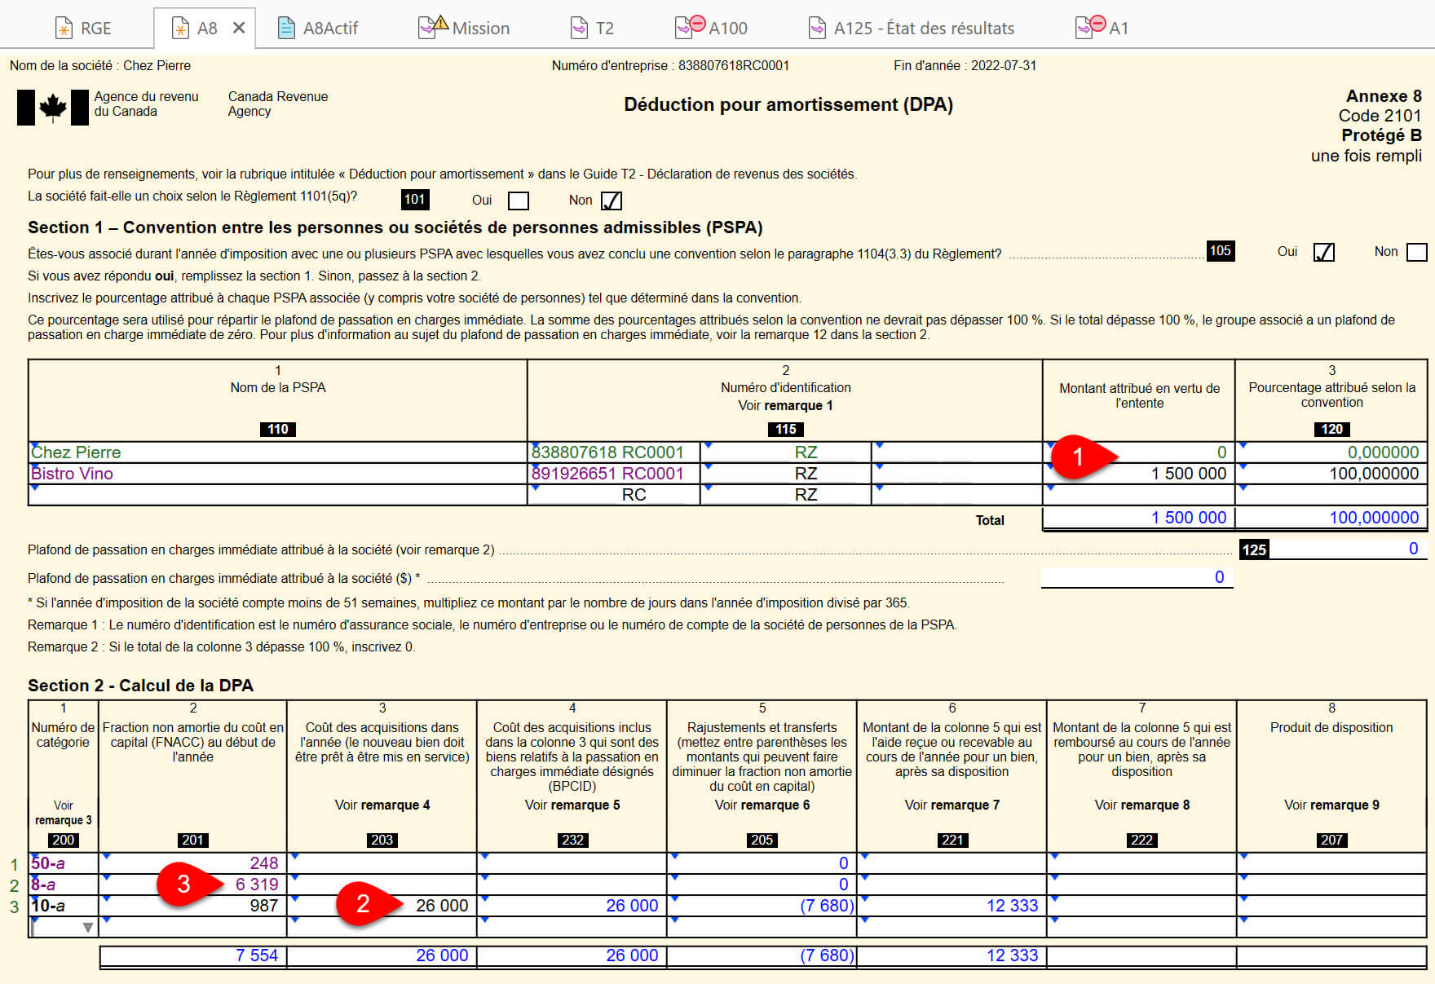Click the T2 tab document icon

[x=578, y=29]
